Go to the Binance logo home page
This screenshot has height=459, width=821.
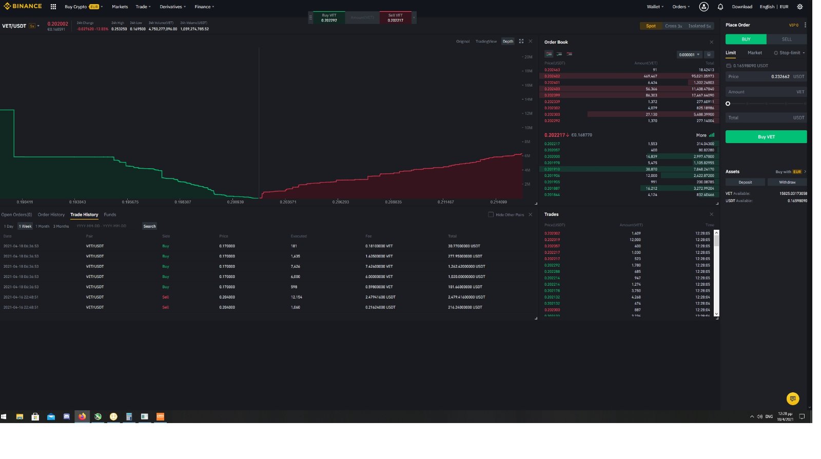pyautogui.click(x=23, y=7)
